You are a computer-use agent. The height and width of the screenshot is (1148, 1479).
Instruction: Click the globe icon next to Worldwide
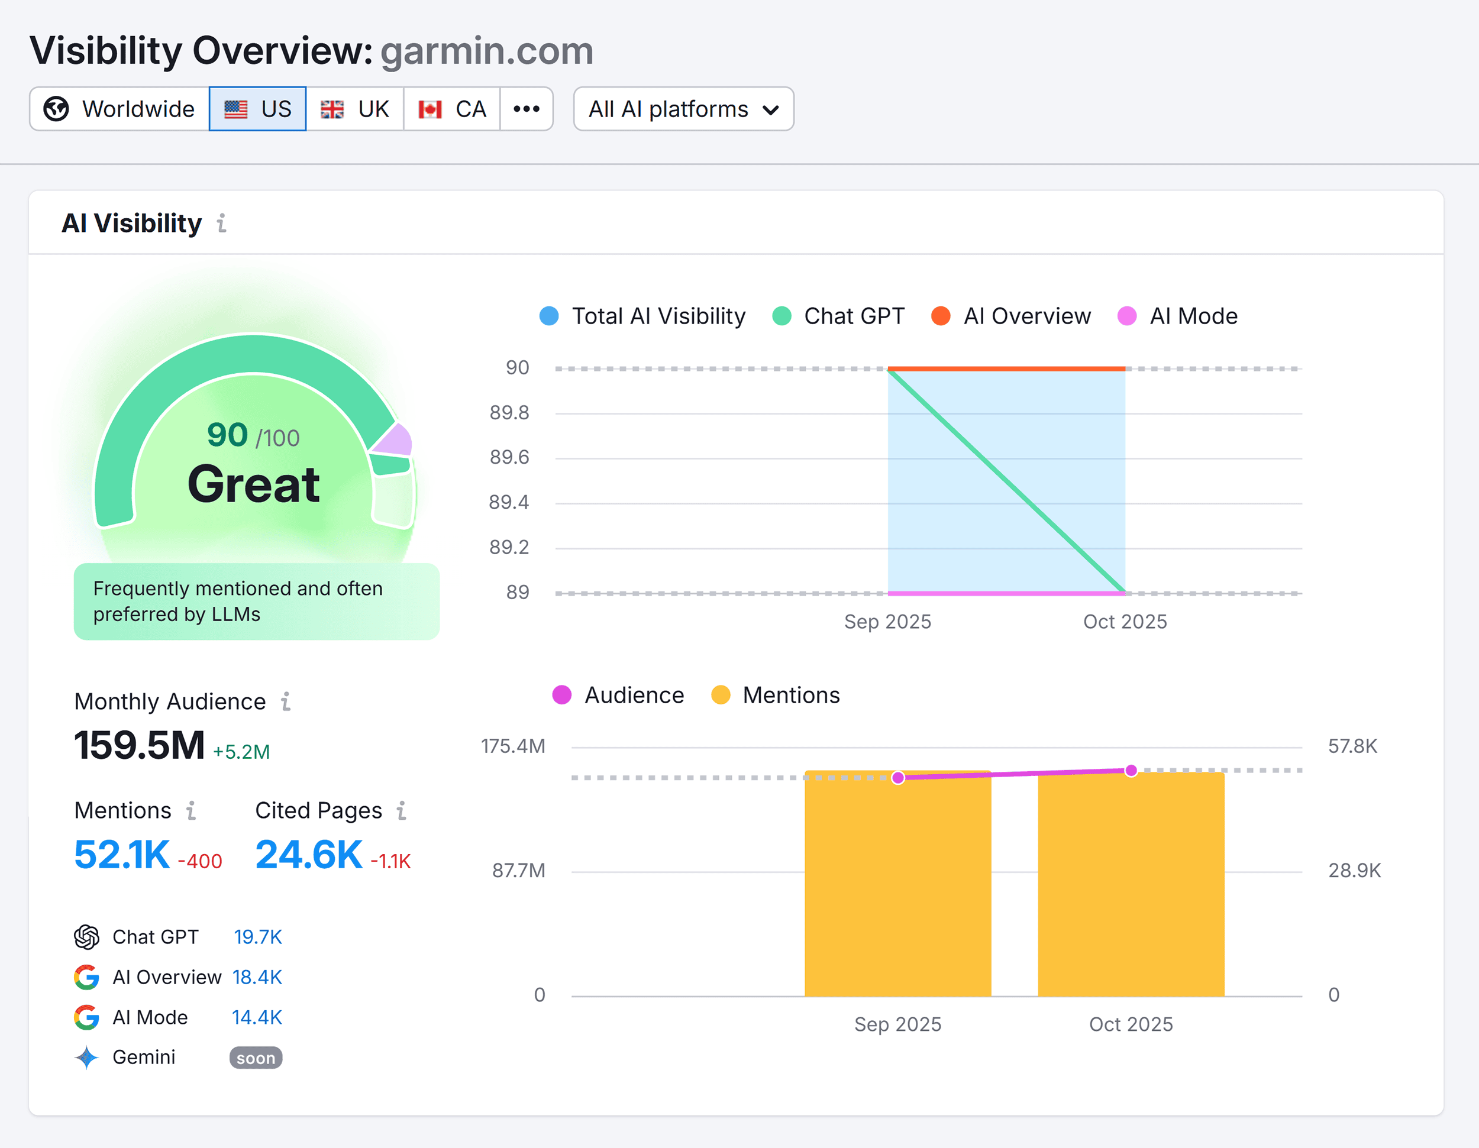58,108
